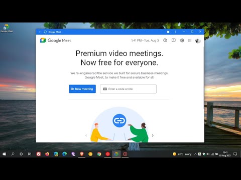Open Report a problem feedback icon
241x180 pixels.
(x=174, y=40)
